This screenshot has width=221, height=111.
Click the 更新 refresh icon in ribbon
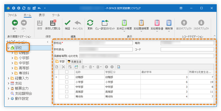90,23
